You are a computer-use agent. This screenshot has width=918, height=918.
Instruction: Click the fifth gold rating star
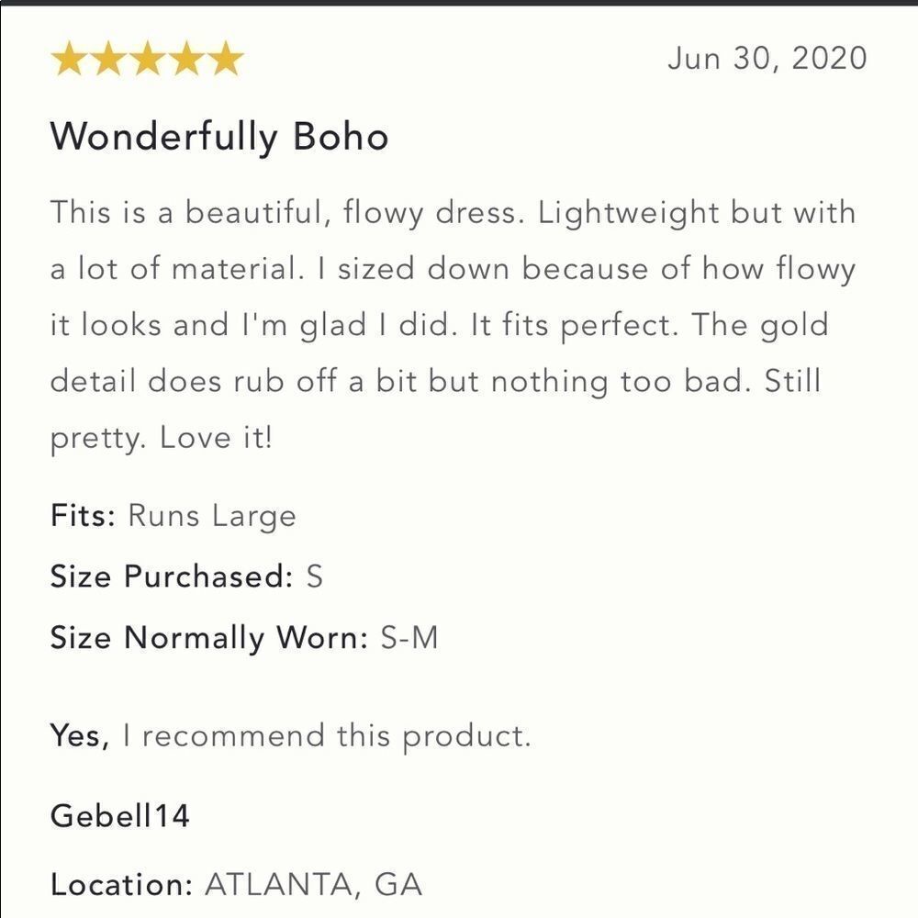click(225, 61)
